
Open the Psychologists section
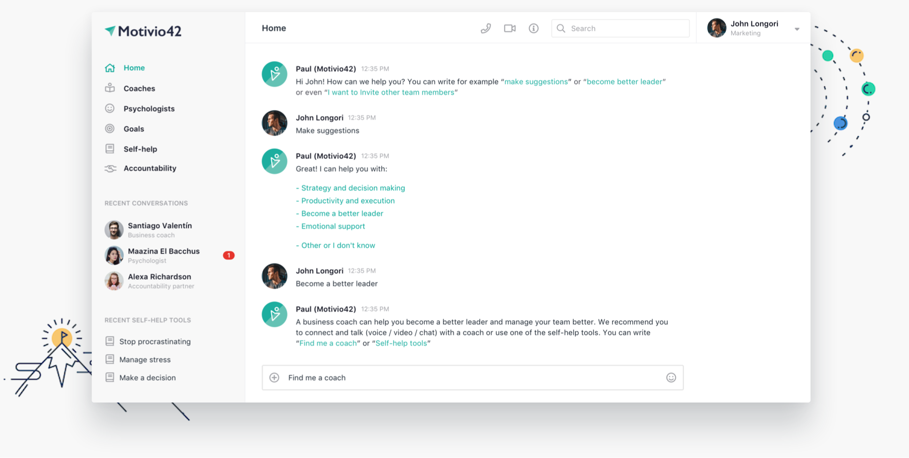pos(110,108)
